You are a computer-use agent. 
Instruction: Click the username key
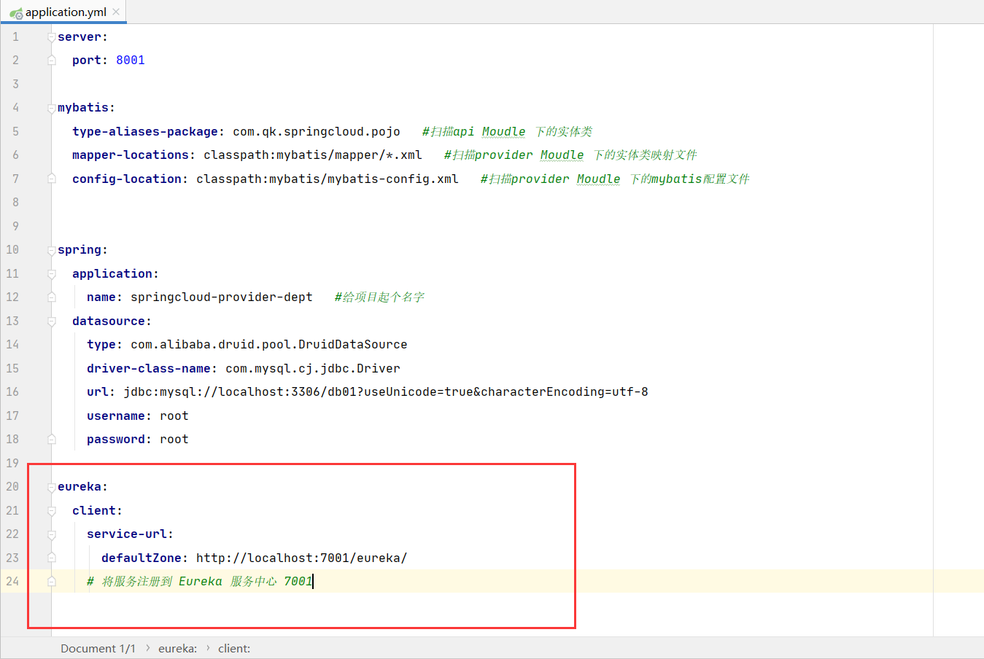(x=116, y=416)
